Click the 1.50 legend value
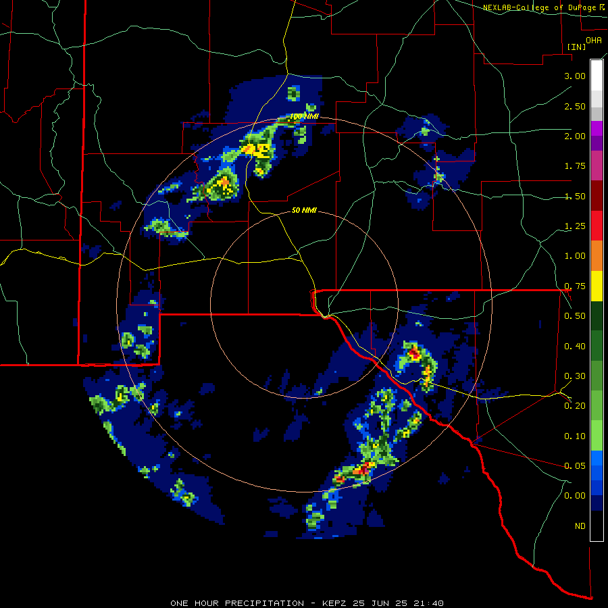This screenshot has height=608, width=608. tap(575, 196)
